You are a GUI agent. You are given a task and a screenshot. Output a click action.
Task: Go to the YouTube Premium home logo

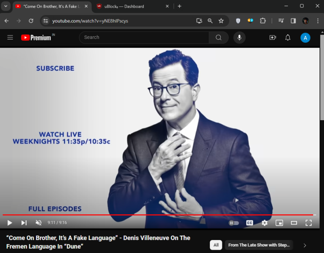(36, 38)
